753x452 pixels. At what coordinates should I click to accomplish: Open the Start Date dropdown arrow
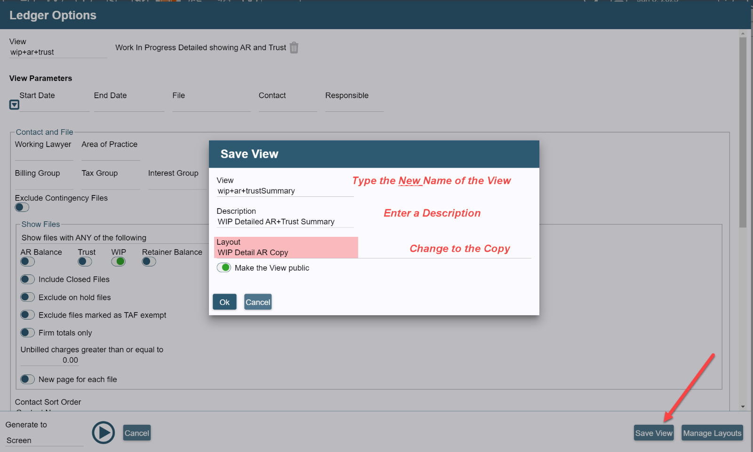pos(14,104)
